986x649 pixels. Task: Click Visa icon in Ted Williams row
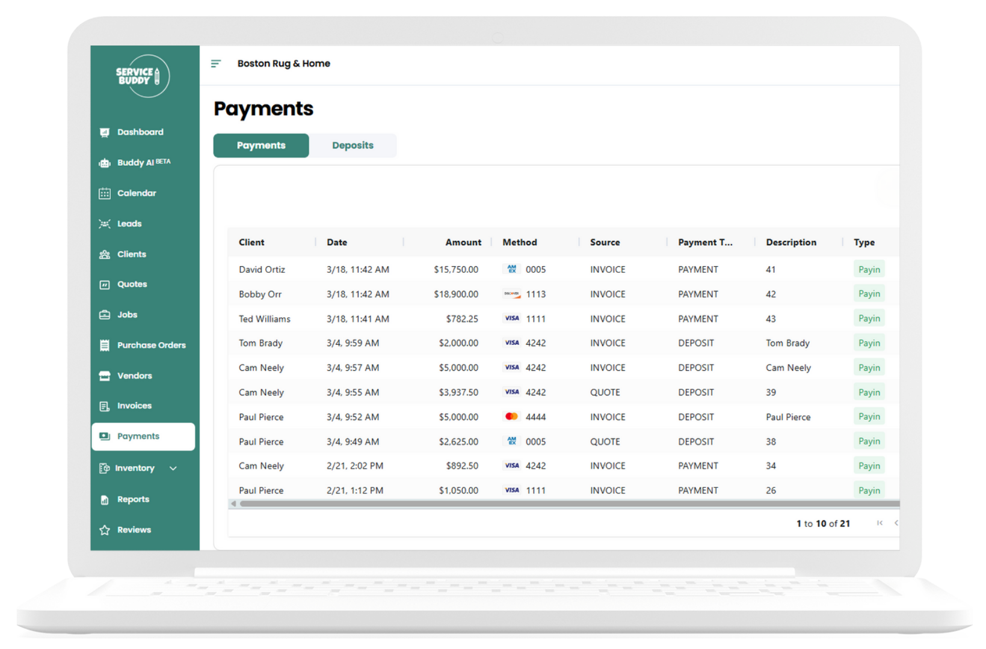tap(512, 318)
